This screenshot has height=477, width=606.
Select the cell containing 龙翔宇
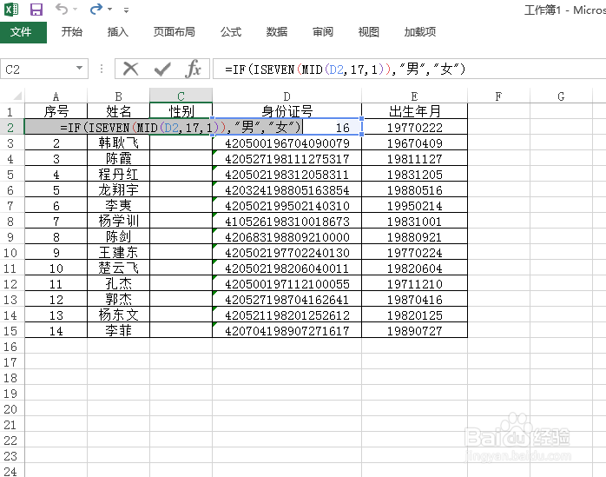click(119, 189)
